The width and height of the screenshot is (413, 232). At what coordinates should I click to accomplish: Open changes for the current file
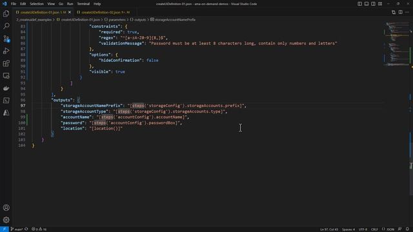pyautogui.click(x=394, y=12)
